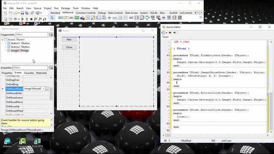Open the Project menu
Screen dimensions: 274x154
pyautogui.click(x=48, y=8)
